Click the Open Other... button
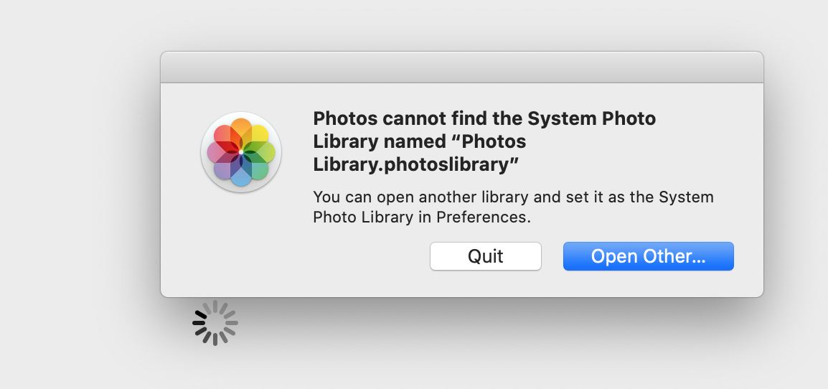 [x=648, y=256]
